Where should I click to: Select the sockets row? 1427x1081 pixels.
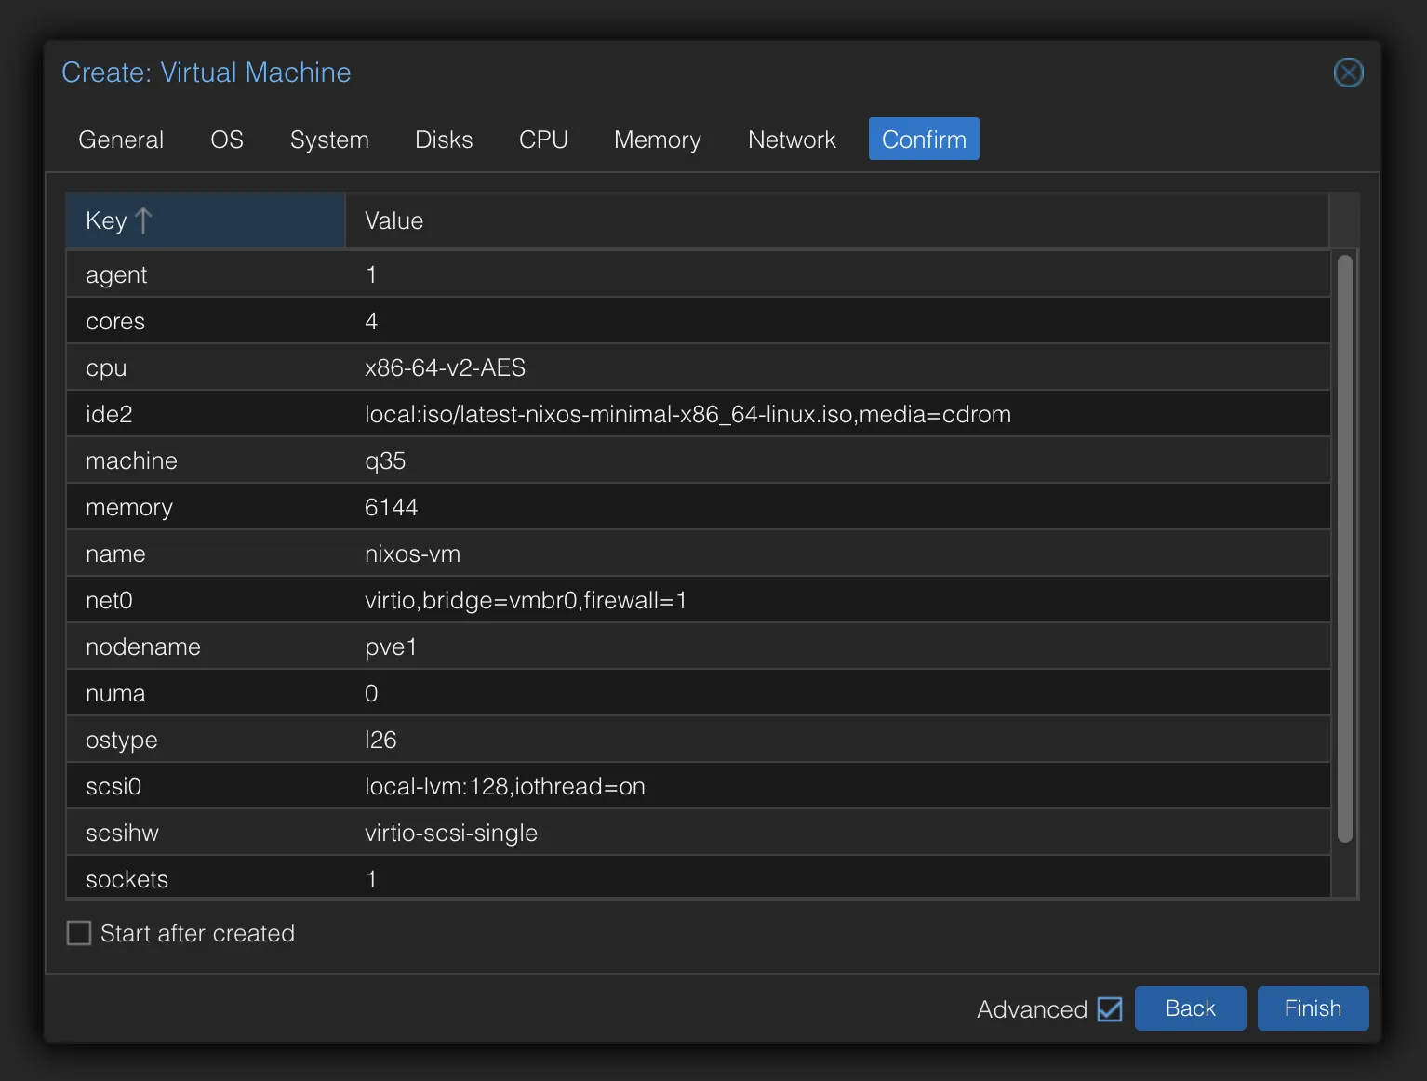point(699,877)
